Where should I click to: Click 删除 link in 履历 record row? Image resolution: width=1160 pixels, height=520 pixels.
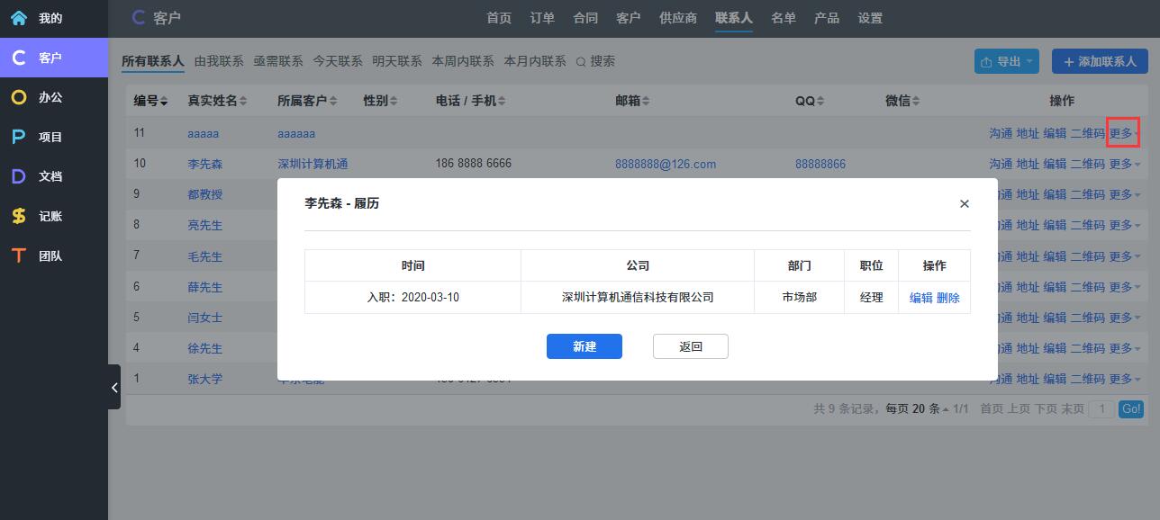(948, 298)
